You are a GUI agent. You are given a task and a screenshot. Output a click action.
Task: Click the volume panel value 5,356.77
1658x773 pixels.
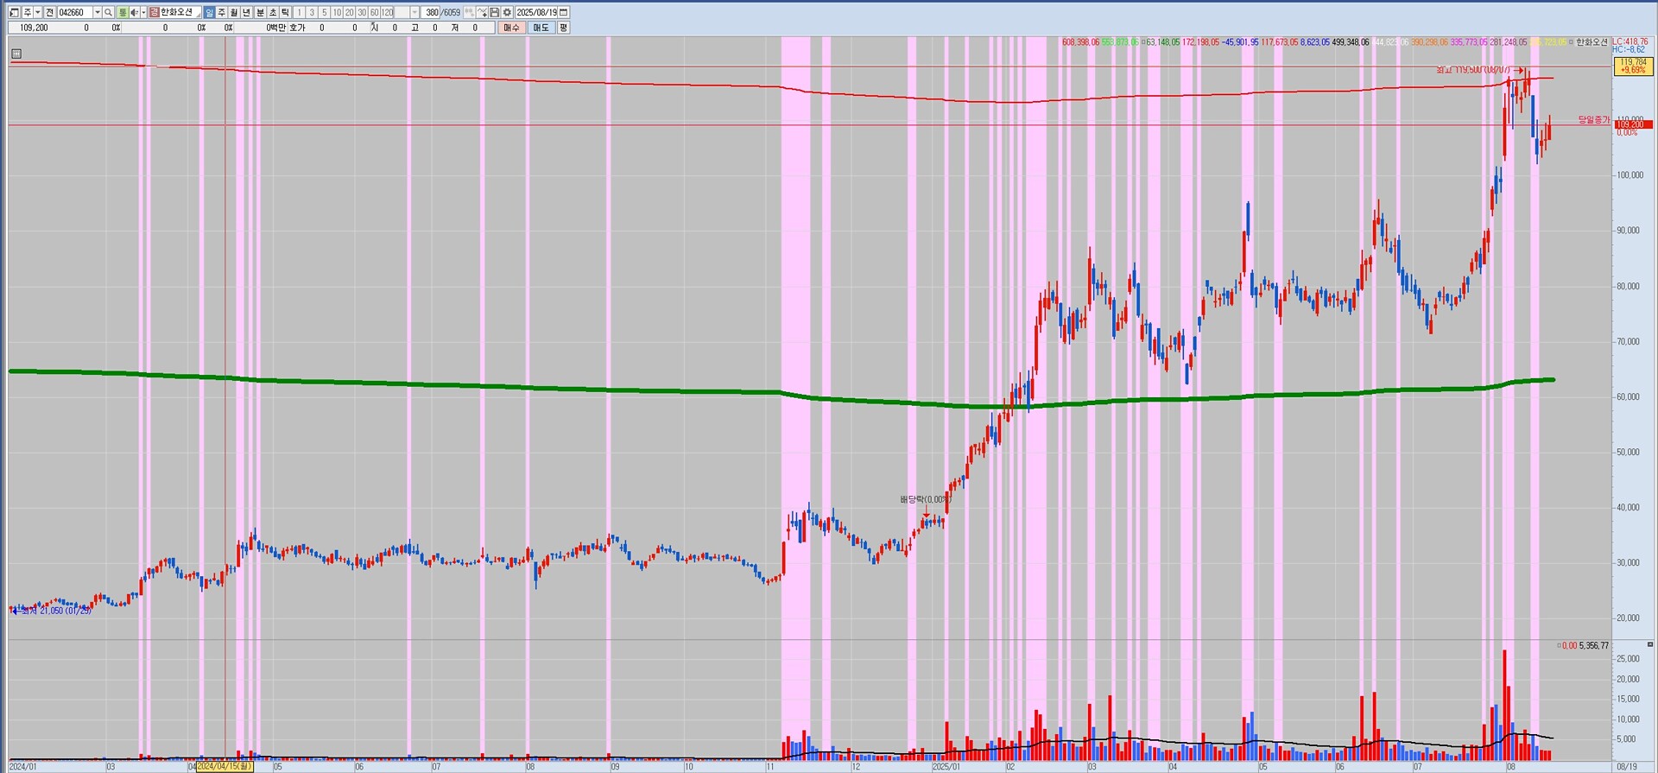pos(1594,646)
